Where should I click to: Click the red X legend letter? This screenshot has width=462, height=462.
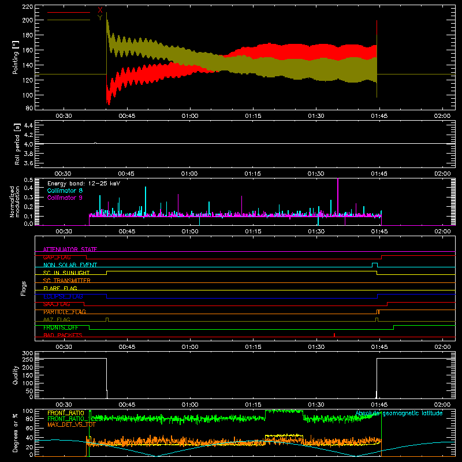tap(100, 10)
